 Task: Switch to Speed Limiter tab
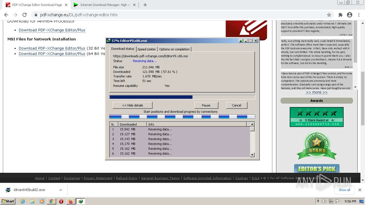147,49
